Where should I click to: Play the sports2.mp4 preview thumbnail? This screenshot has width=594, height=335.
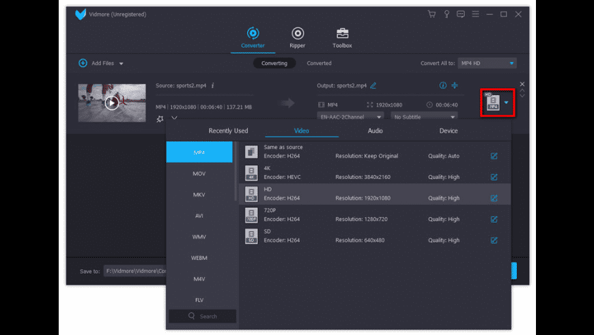(112, 103)
